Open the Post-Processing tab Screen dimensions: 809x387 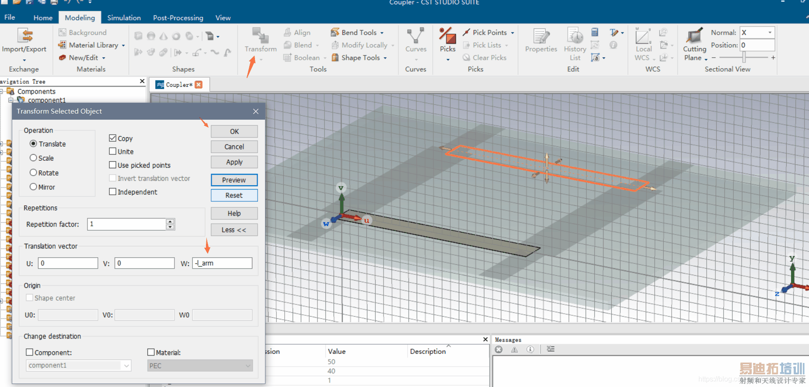178,18
